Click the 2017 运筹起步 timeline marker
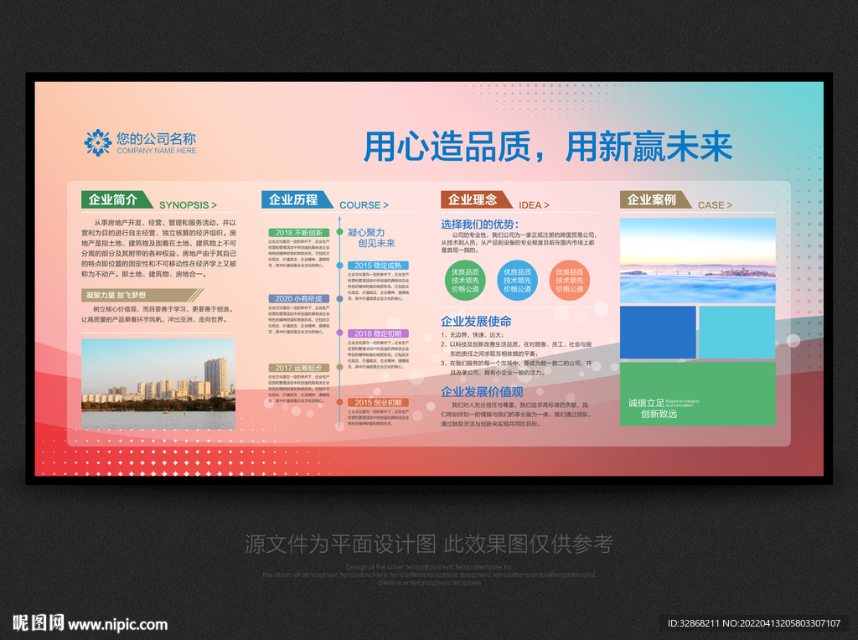Screen dimensions: 858x640 pyautogui.click(x=301, y=368)
